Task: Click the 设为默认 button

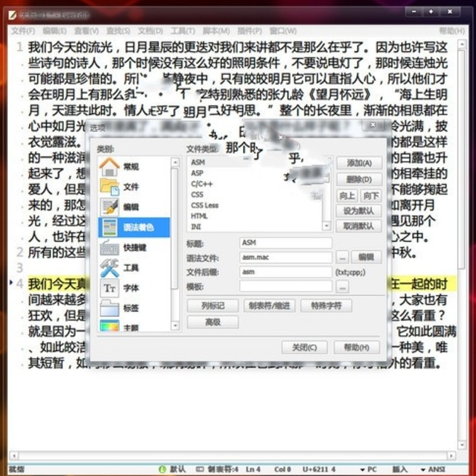Action: (x=359, y=211)
